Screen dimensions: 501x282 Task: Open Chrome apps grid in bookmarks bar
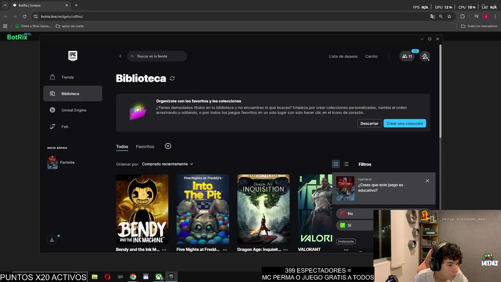tap(5, 26)
